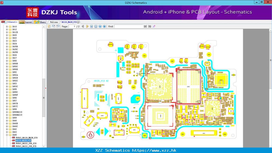Screen dimensions: 272x153
Task: Open F6563_H6222_SUB_PCB file in tree
Action: point(26,146)
